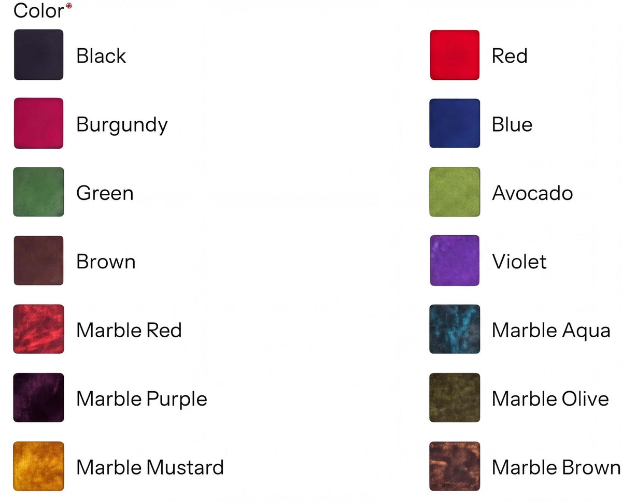
Task: Choose the Marble Purple swatch
Action: 39,397
